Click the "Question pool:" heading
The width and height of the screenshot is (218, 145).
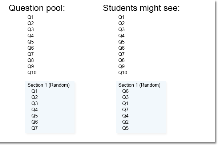click(x=36, y=8)
